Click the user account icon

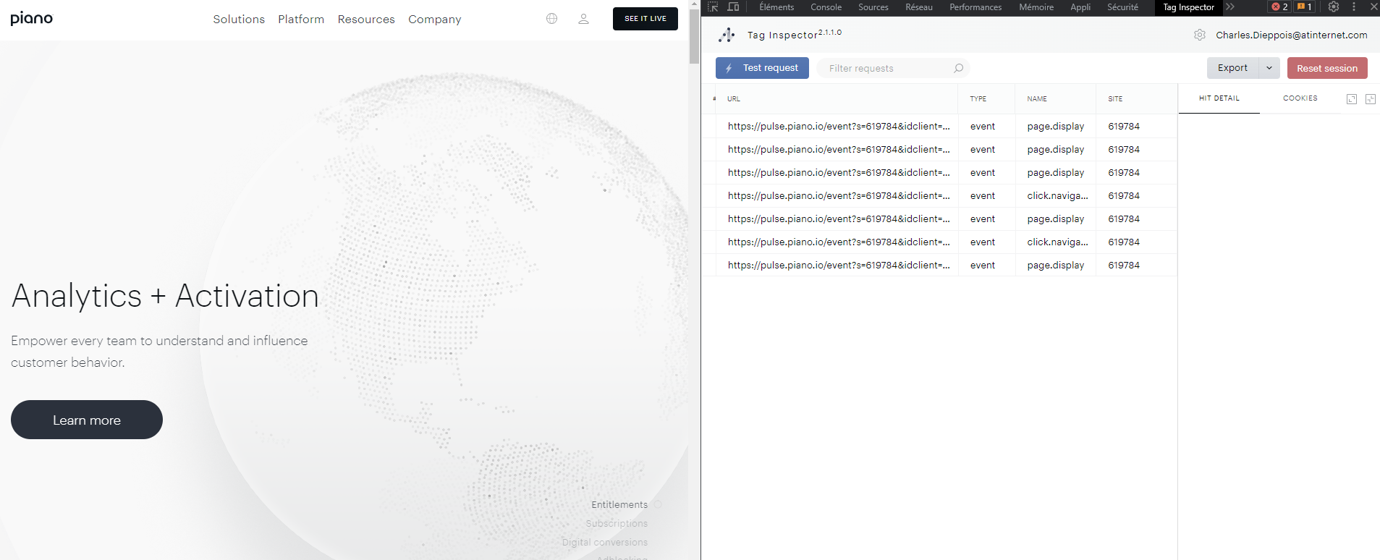[583, 19]
